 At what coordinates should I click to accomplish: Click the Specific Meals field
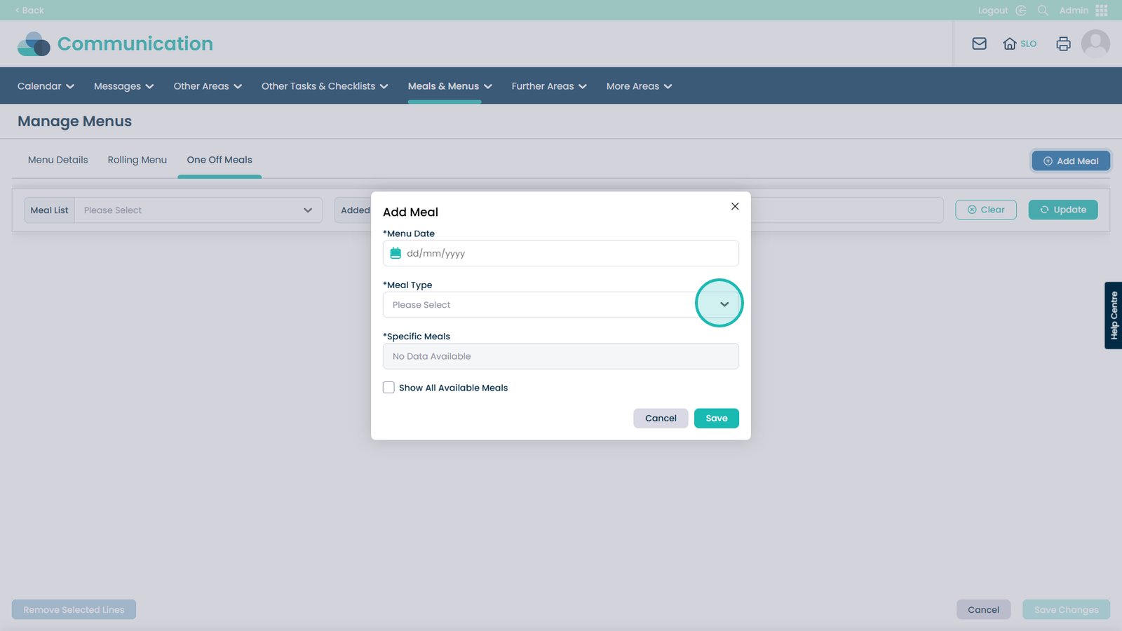[x=560, y=356]
